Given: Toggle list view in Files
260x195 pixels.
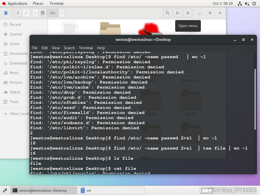Looking at the screenshot, I should (x=178, y=13).
